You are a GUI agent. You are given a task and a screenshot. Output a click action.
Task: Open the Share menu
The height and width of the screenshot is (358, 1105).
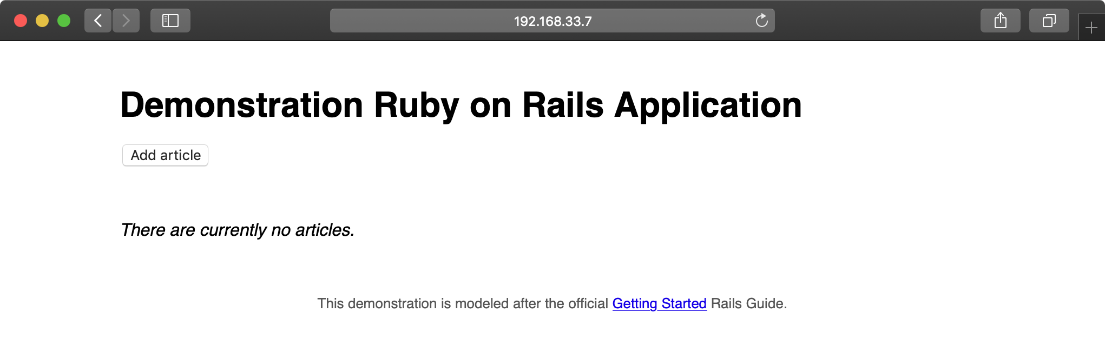tap(1001, 21)
